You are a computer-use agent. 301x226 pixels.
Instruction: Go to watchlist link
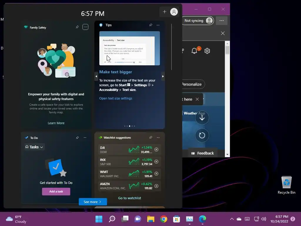(129, 198)
